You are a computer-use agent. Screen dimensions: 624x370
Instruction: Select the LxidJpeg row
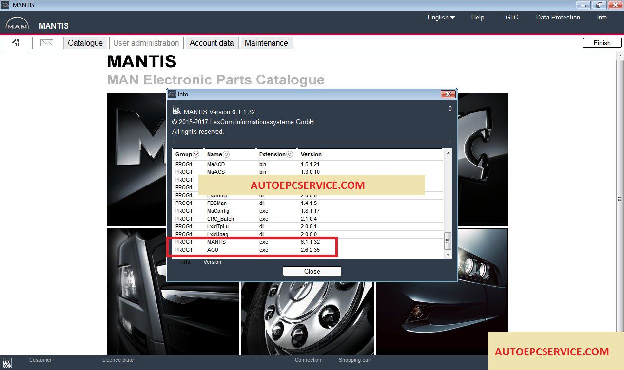[x=308, y=234]
